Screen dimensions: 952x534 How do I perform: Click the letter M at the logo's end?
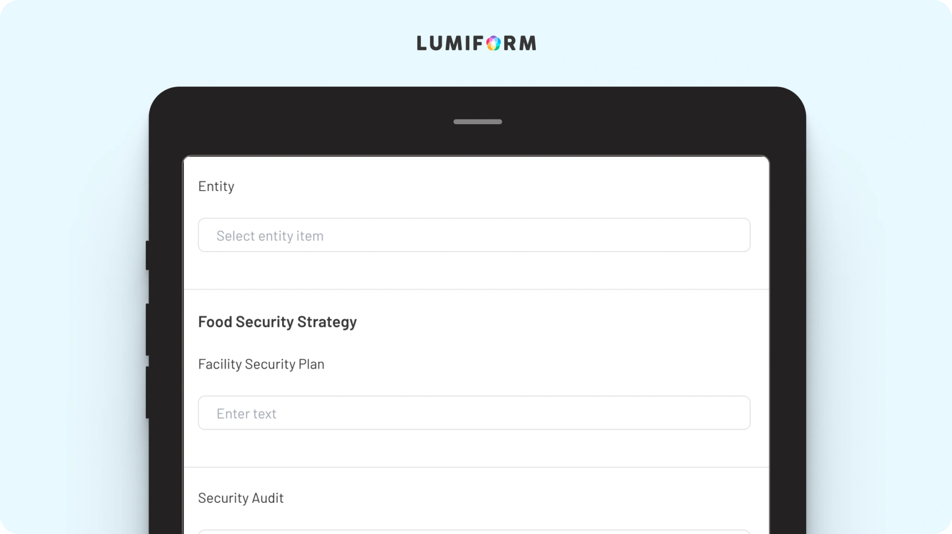[528, 43]
